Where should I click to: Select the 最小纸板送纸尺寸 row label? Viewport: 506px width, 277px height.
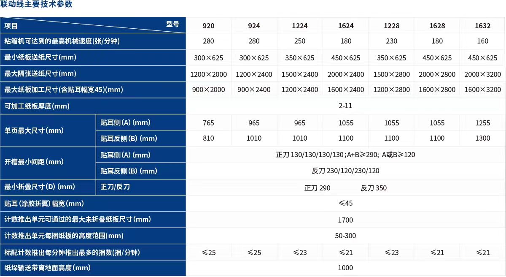[x=40, y=57]
